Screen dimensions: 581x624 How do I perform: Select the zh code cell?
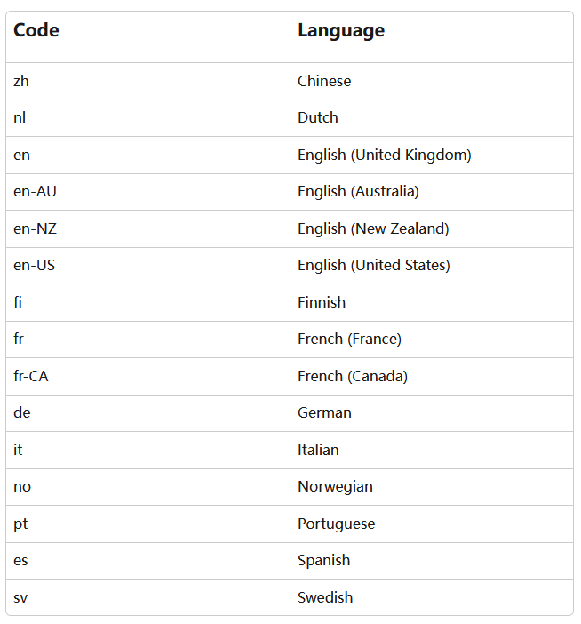[21, 81]
